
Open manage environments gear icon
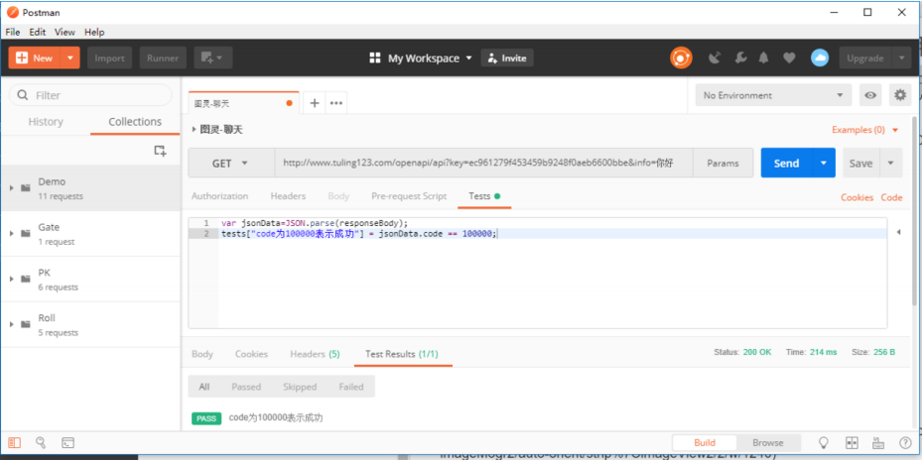899,95
